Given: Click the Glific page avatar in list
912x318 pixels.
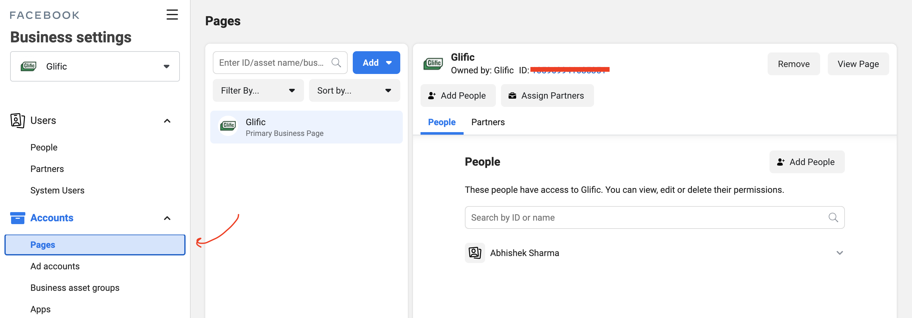Looking at the screenshot, I should pyautogui.click(x=228, y=126).
